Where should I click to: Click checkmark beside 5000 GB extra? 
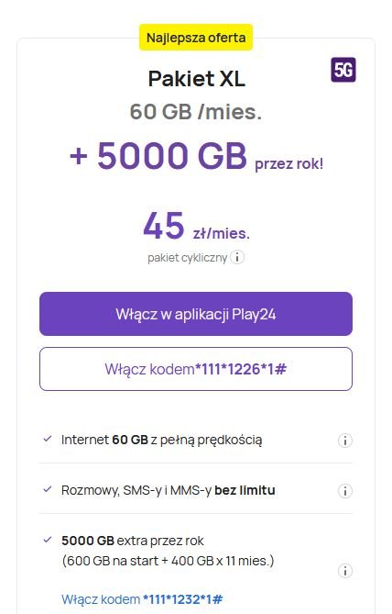point(48,540)
